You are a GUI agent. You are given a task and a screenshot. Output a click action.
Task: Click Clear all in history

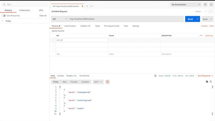click(43, 16)
